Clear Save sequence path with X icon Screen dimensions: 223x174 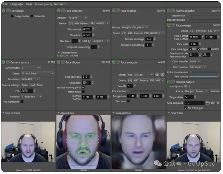click(218, 103)
